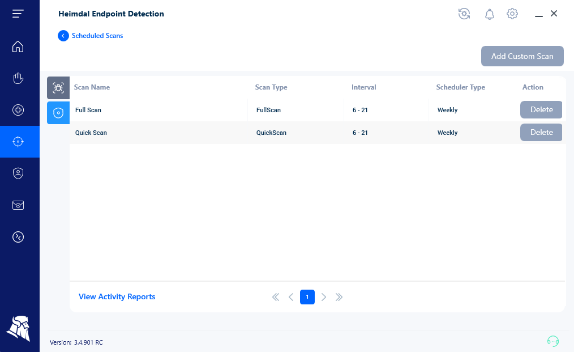Screen dimensions: 574x352
Task: Click Add Custom Scan button
Action: click(x=522, y=56)
